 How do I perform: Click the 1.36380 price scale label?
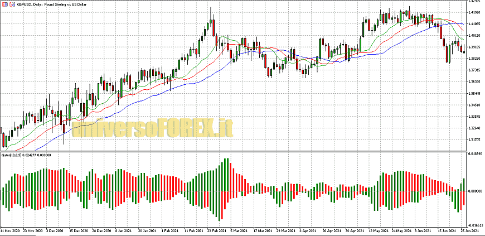(474, 82)
